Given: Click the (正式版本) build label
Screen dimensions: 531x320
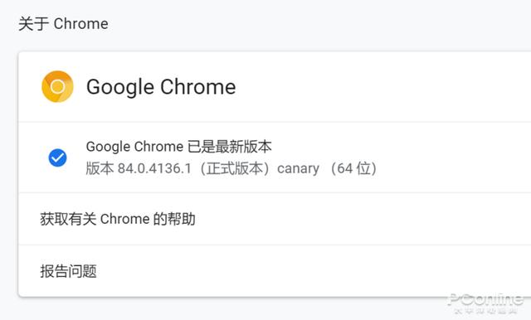Looking at the screenshot, I should 234,168.
